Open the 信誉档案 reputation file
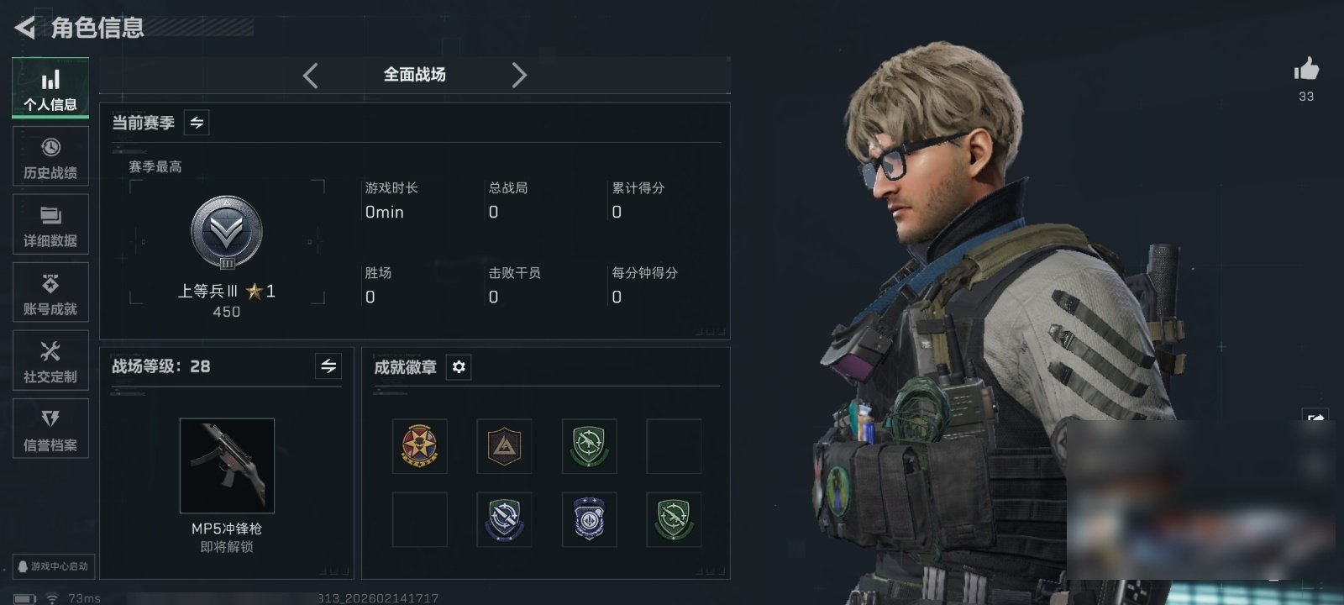Image resolution: width=1344 pixels, height=605 pixels. (x=50, y=429)
